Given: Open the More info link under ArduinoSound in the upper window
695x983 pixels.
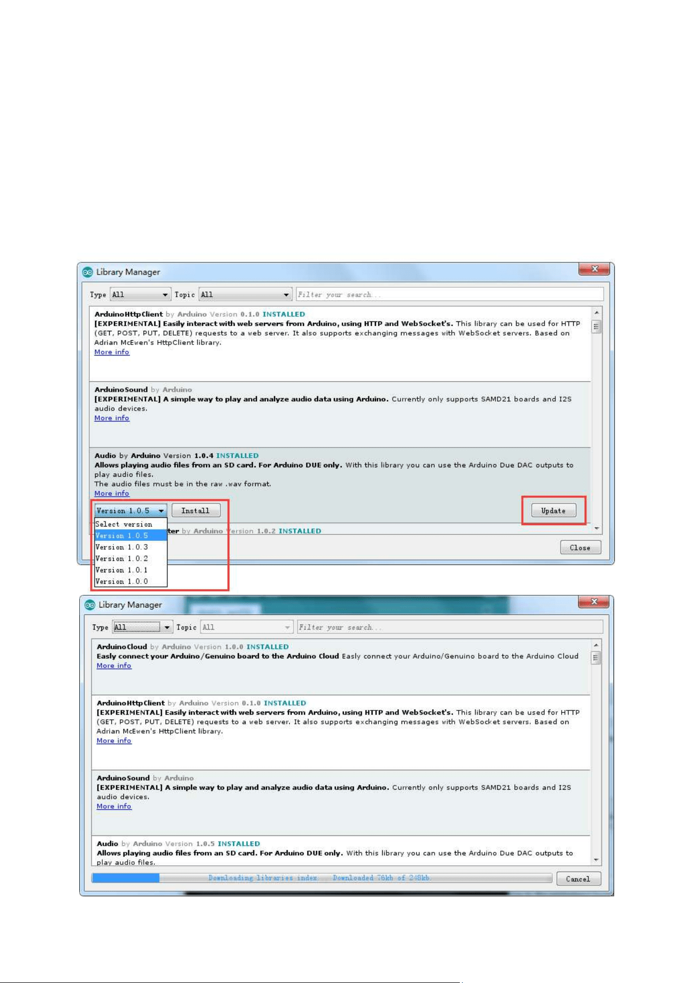Looking at the screenshot, I should coord(112,418).
